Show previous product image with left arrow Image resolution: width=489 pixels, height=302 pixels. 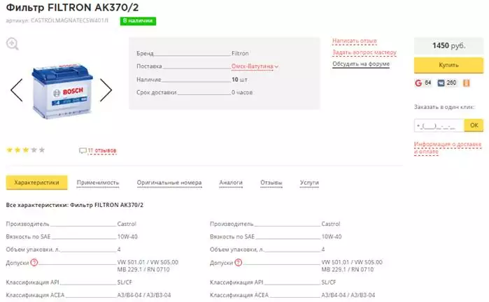click(x=17, y=90)
